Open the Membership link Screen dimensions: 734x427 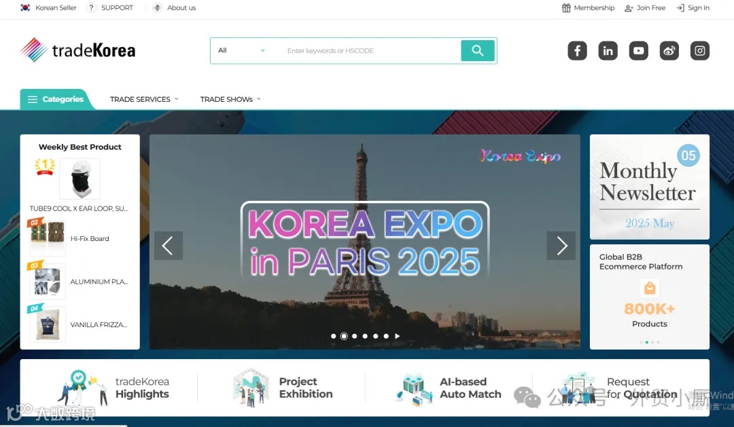click(594, 7)
